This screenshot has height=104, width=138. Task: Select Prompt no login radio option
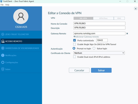click(x=74, y=48)
